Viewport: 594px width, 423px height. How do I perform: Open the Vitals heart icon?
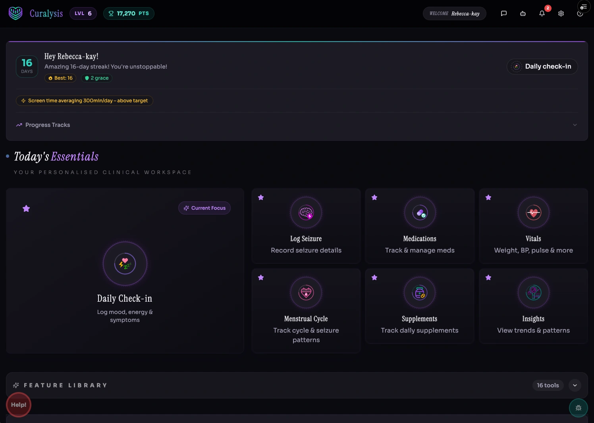(x=533, y=212)
